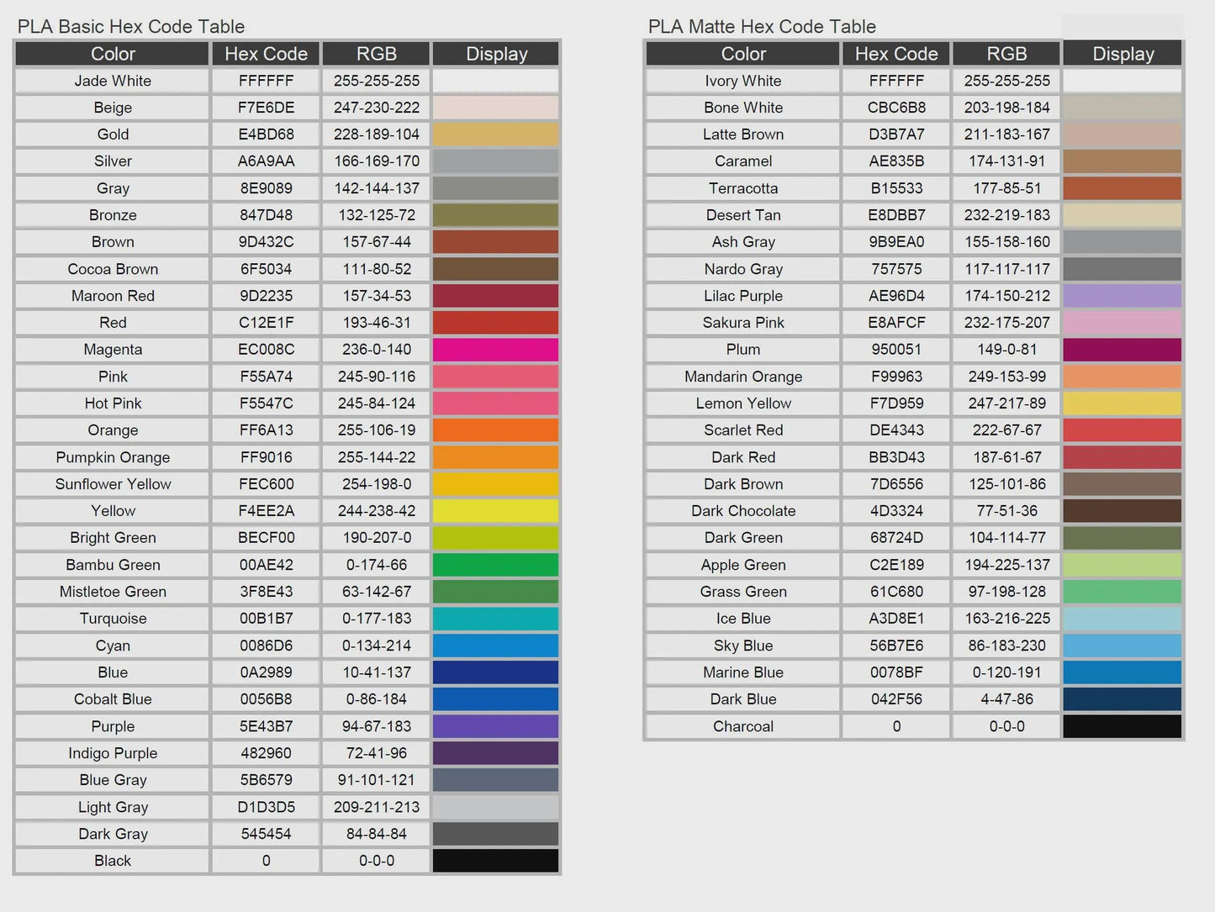This screenshot has width=1215, height=912.
Task: Click the Lilac Purple matte swatch
Action: (x=1123, y=296)
